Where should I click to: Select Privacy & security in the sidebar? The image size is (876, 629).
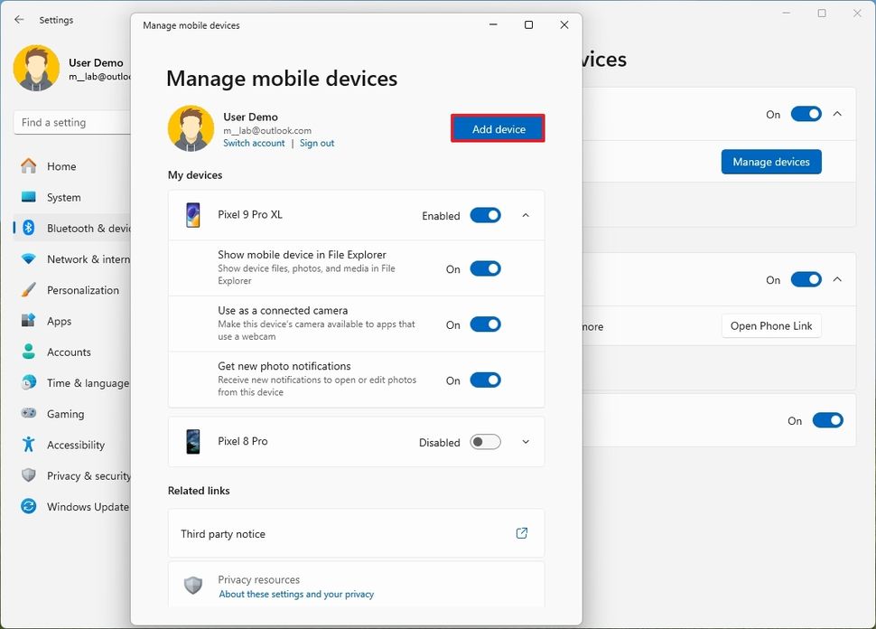(x=85, y=475)
